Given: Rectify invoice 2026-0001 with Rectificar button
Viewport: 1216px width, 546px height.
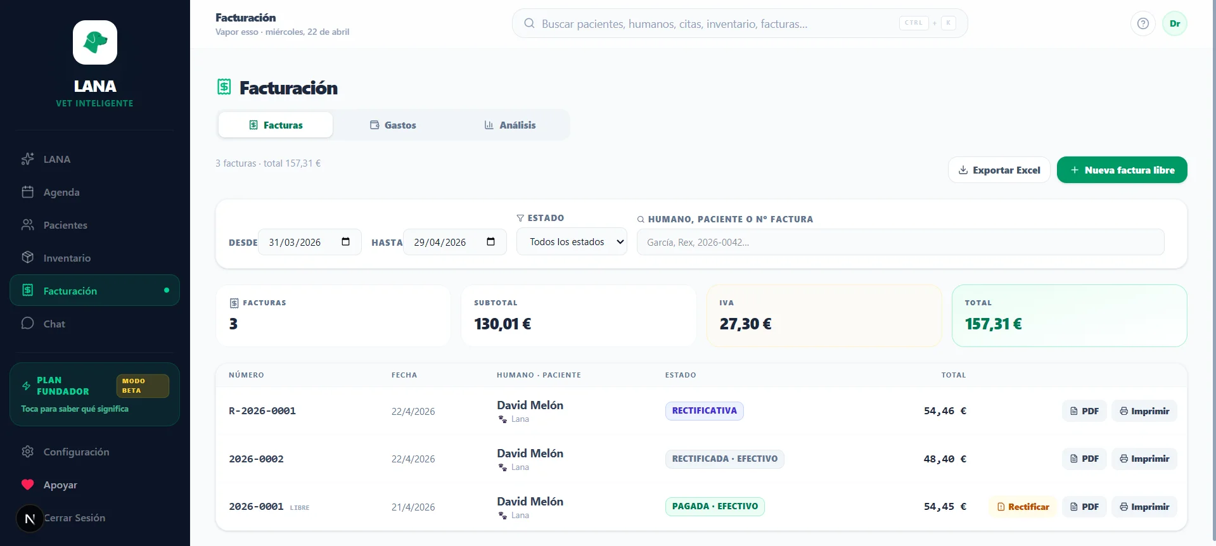Looking at the screenshot, I should (x=1023, y=507).
